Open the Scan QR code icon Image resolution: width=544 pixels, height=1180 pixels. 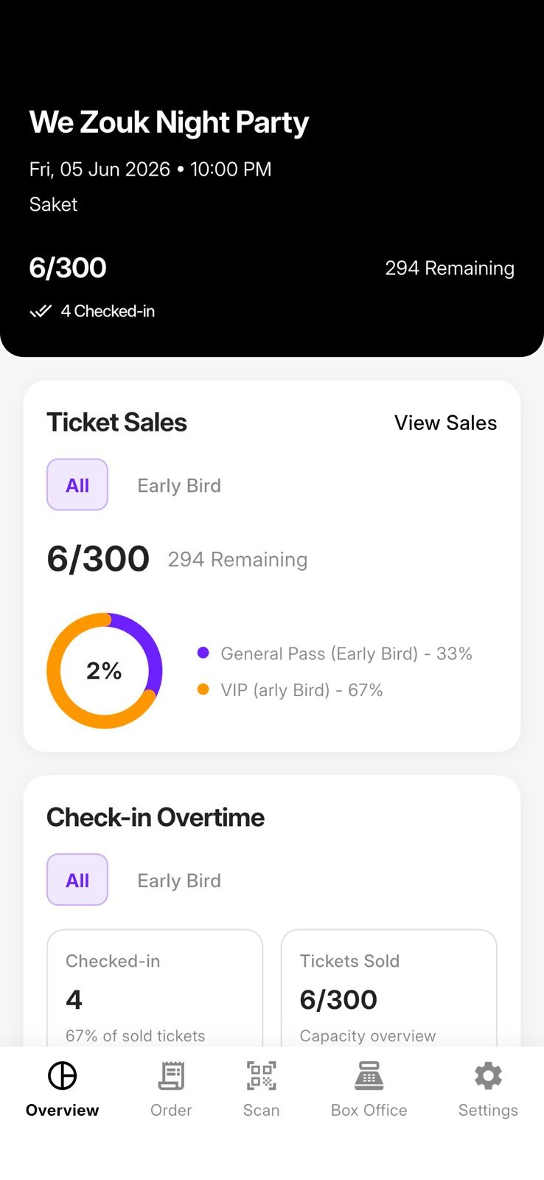click(x=261, y=1076)
